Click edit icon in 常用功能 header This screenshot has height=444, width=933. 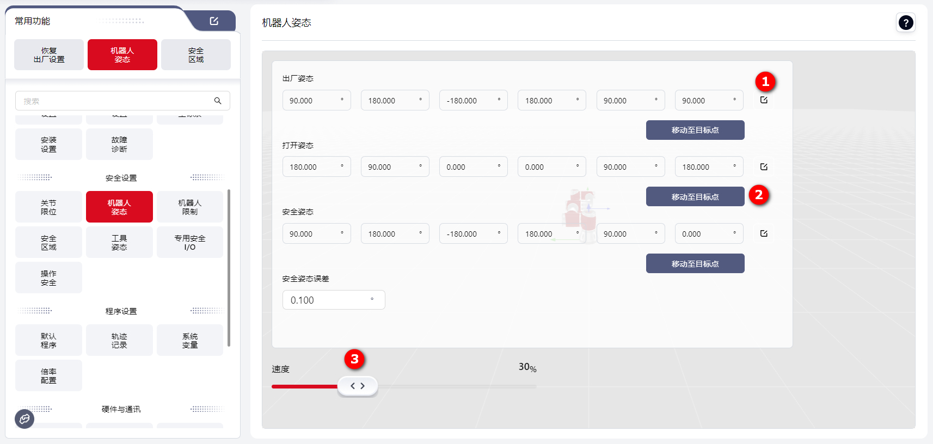point(214,21)
